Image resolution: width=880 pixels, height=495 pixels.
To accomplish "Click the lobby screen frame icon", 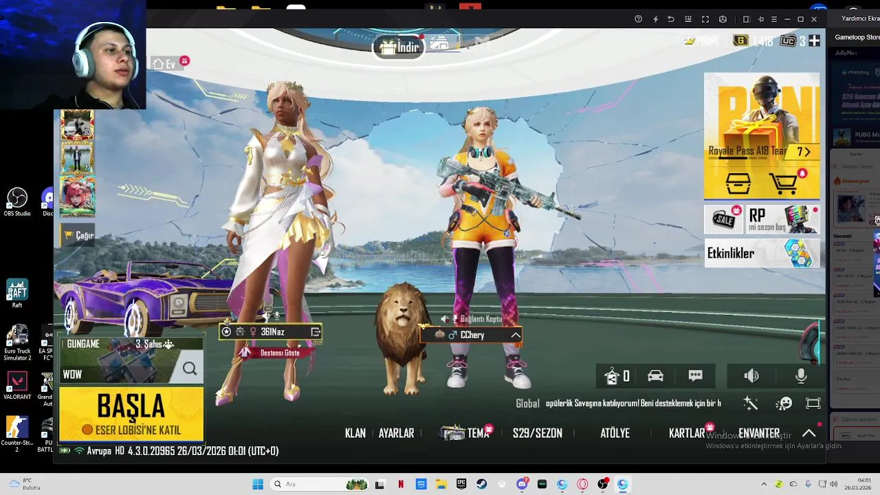I will [x=813, y=404].
